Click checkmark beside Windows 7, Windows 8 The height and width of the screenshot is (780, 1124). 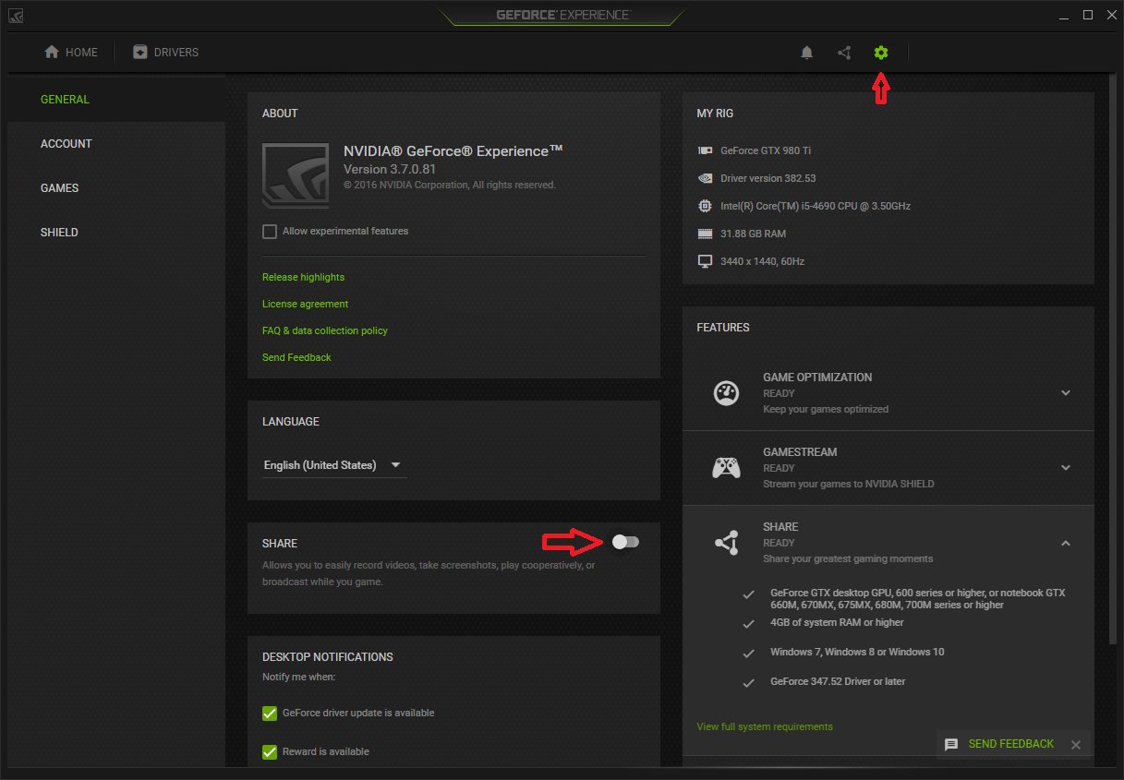click(749, 654)
